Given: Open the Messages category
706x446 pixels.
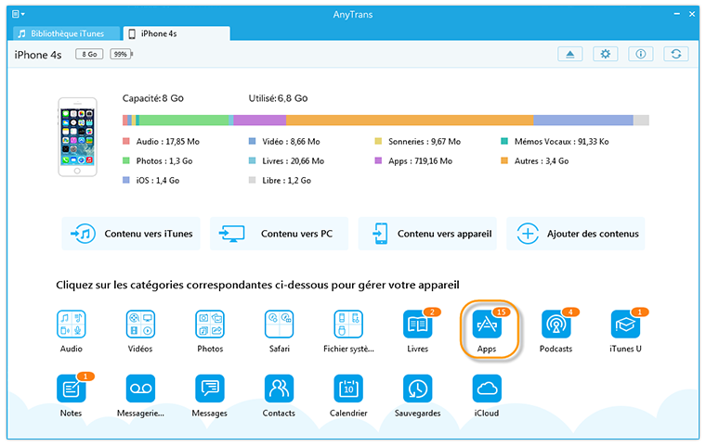Looking at the screenshot, I should 210,389.
